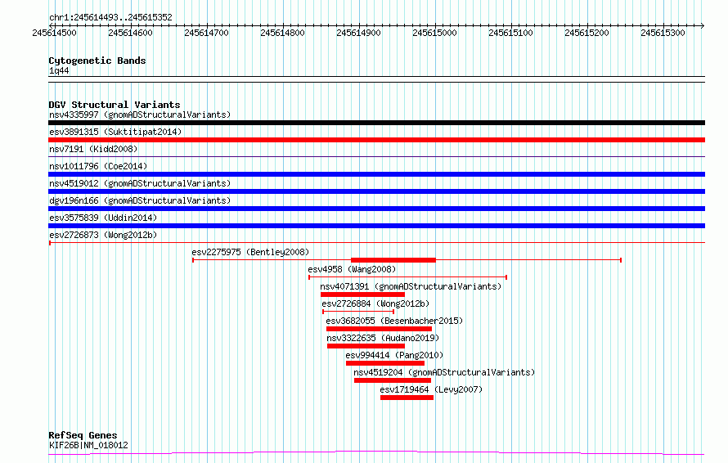Click the DGV Structural Variants track heading
The width and height of the screenshot is (728, 463).
115,105
